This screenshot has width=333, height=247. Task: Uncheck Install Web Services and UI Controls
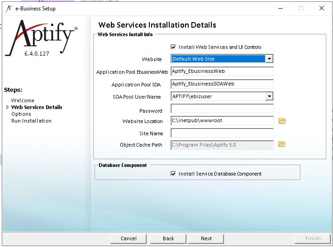click(173, 47)
